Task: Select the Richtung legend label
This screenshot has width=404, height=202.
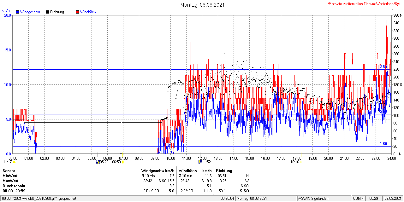Action: tap(57, 12)
